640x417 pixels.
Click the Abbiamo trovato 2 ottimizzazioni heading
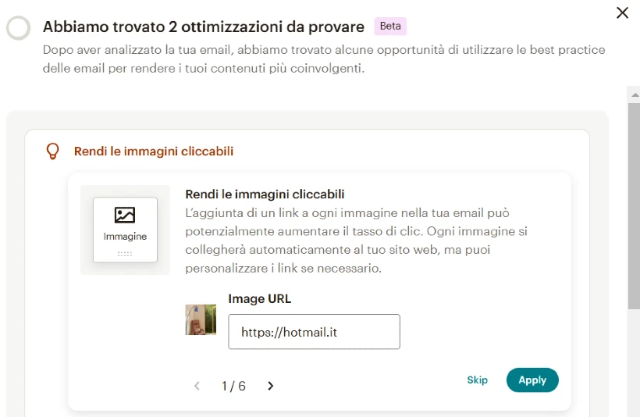203,27
